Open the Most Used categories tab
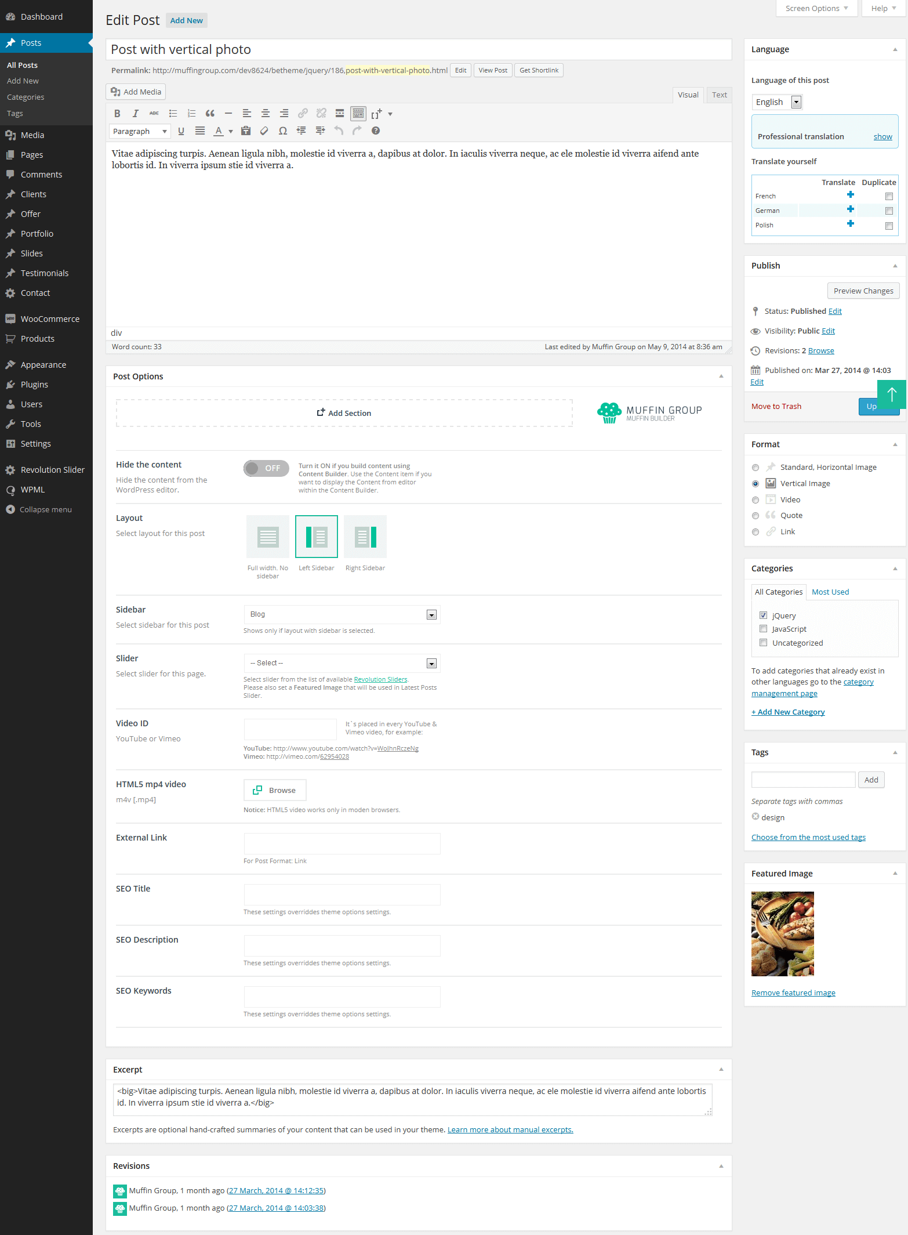The image size is (908, 1235). [x=830, y=592]
